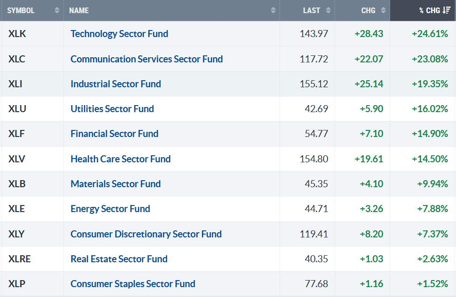Open Technology Sector Fund link
The width and height of the screenshot is (456, 297).
point(119,34)
